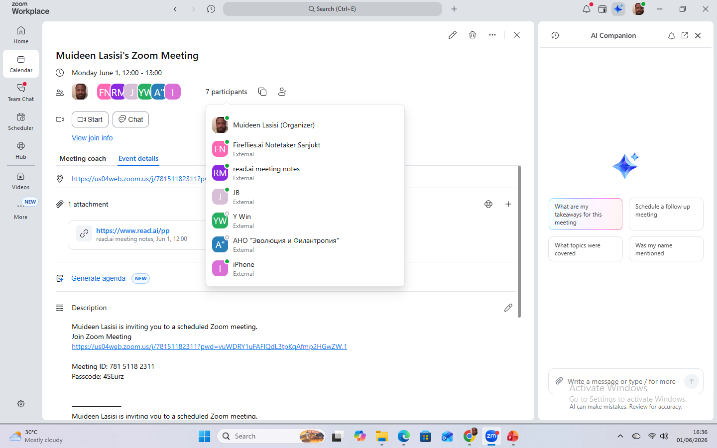Toggle the AI Companion sparkle icon in title bar
Viewport: 717px width, 448px height.
(x=618, y=9)
